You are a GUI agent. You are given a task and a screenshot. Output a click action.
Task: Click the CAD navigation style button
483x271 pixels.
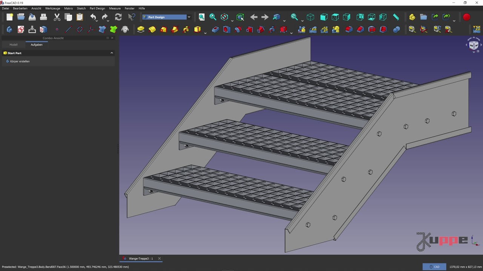pos(434,267)
